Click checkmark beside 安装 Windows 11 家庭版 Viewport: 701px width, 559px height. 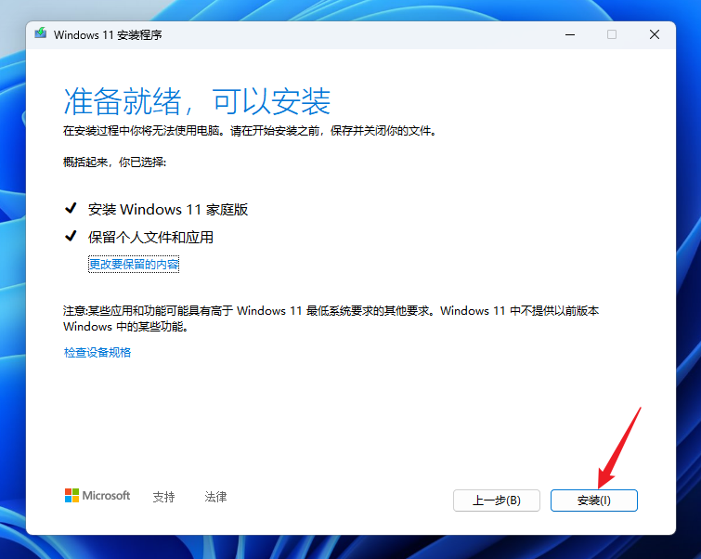tap(71, 208)
